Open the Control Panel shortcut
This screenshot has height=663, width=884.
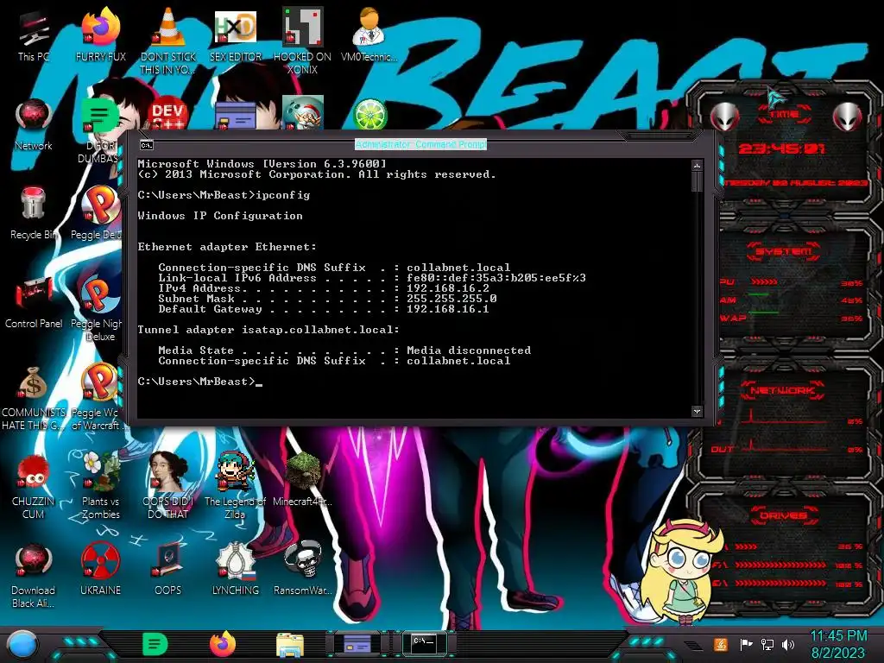(34, 302)
